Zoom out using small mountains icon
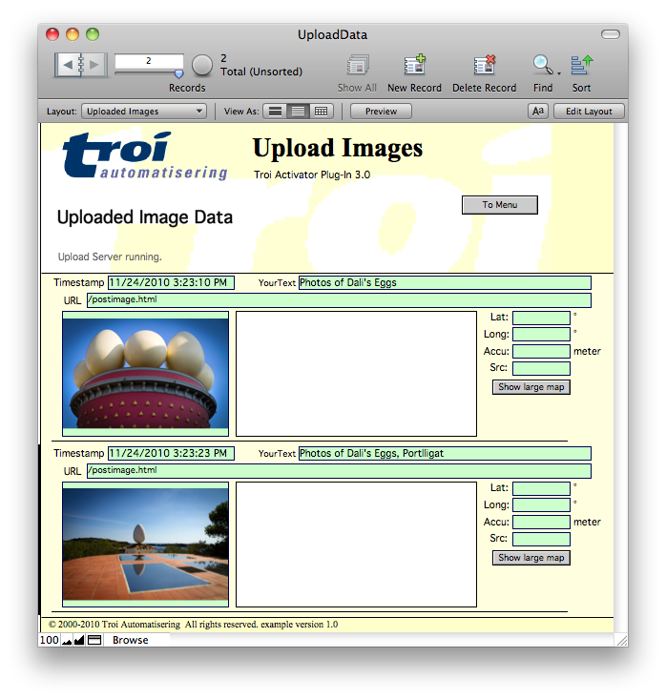Viewport: 666px width, 699px height. point(67,641)
